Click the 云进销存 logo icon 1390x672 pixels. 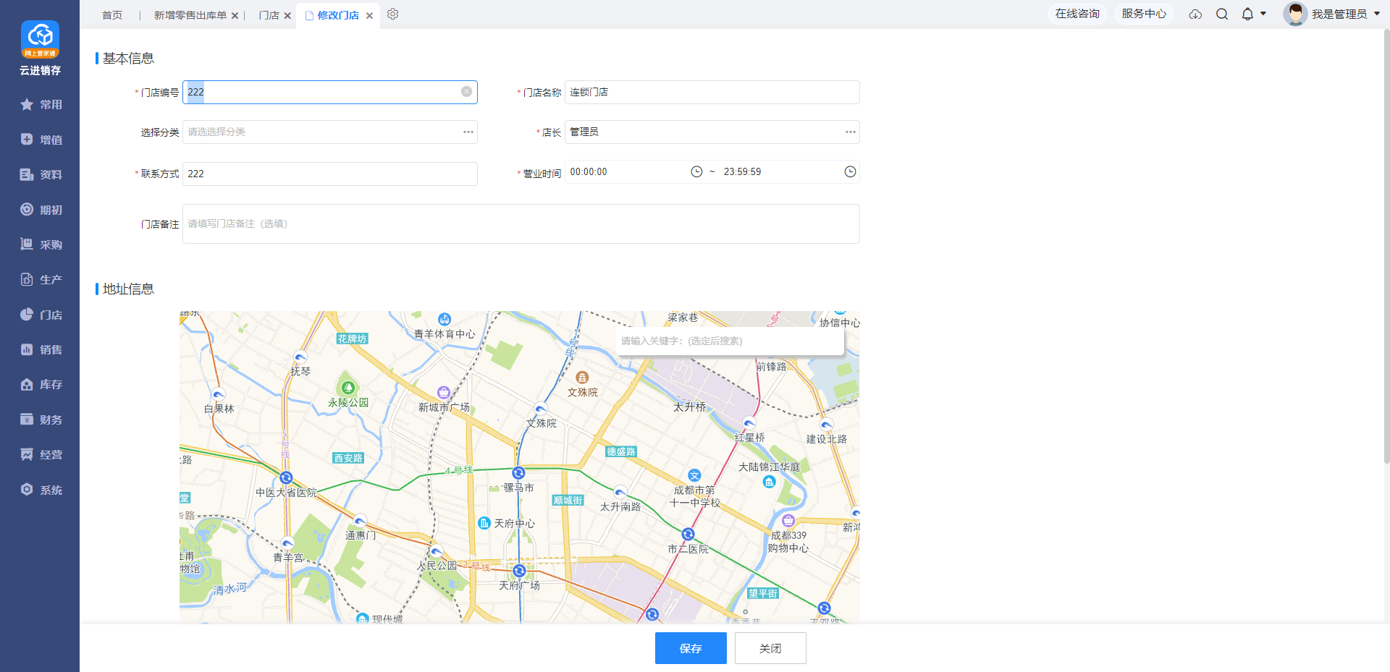click(40, 39)
